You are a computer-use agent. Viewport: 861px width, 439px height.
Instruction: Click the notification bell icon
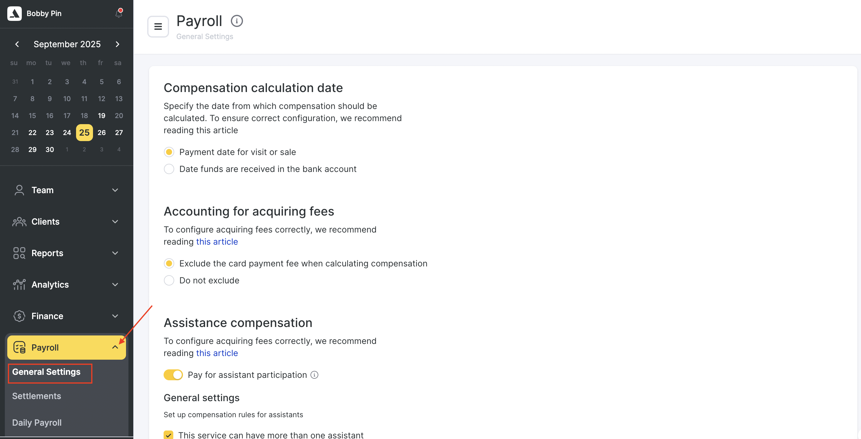(119, 13)
